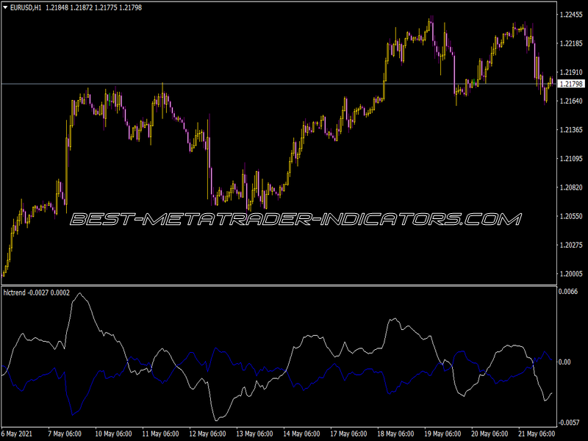The width and height of the screenshot is (588, 441).
Task: Click the 0.0066 indicator scale value
Action: (568, 291)
